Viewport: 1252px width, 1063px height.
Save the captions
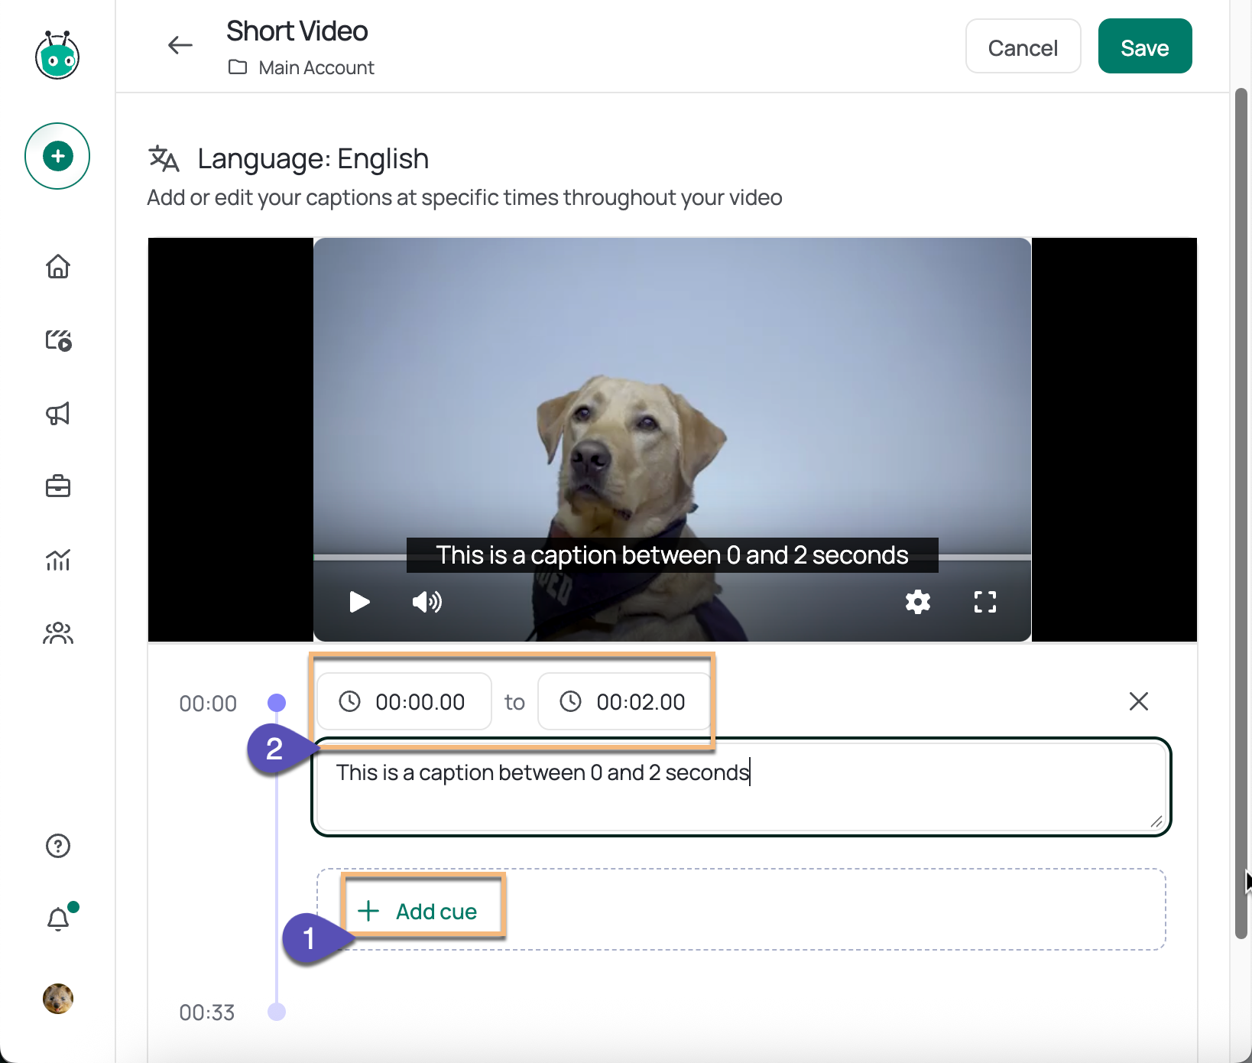click(1145, 47)
